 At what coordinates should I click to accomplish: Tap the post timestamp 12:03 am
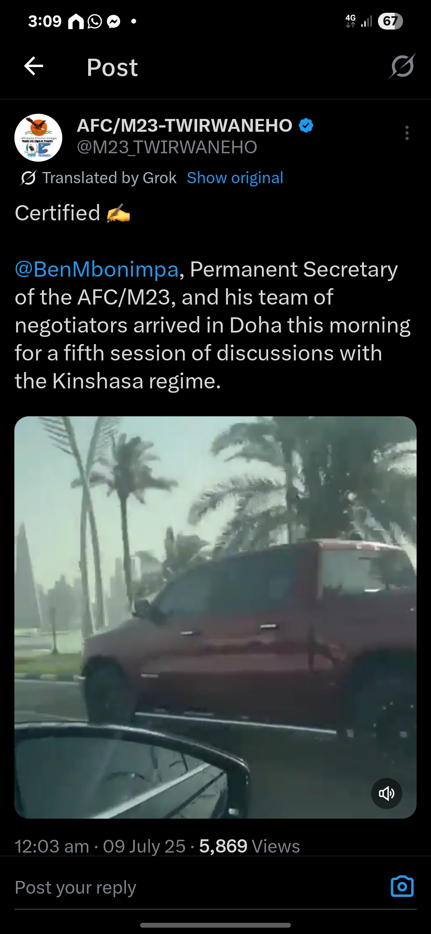[x=52, y=846]
